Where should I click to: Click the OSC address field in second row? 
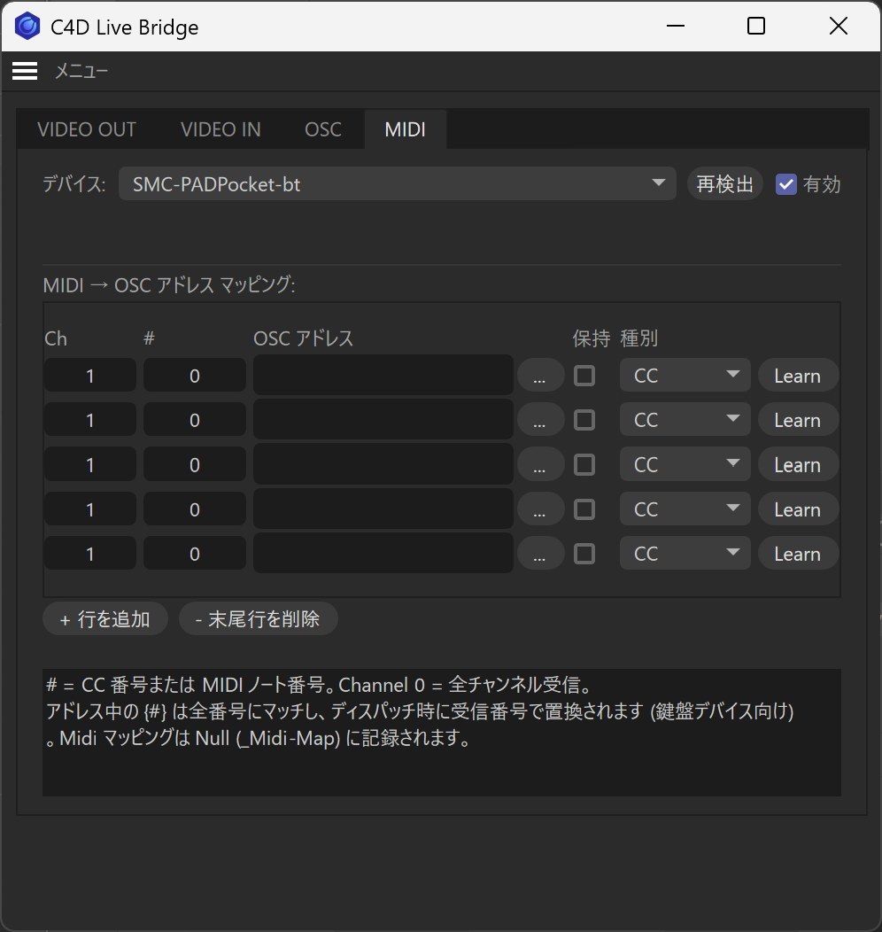click(383, 420)
